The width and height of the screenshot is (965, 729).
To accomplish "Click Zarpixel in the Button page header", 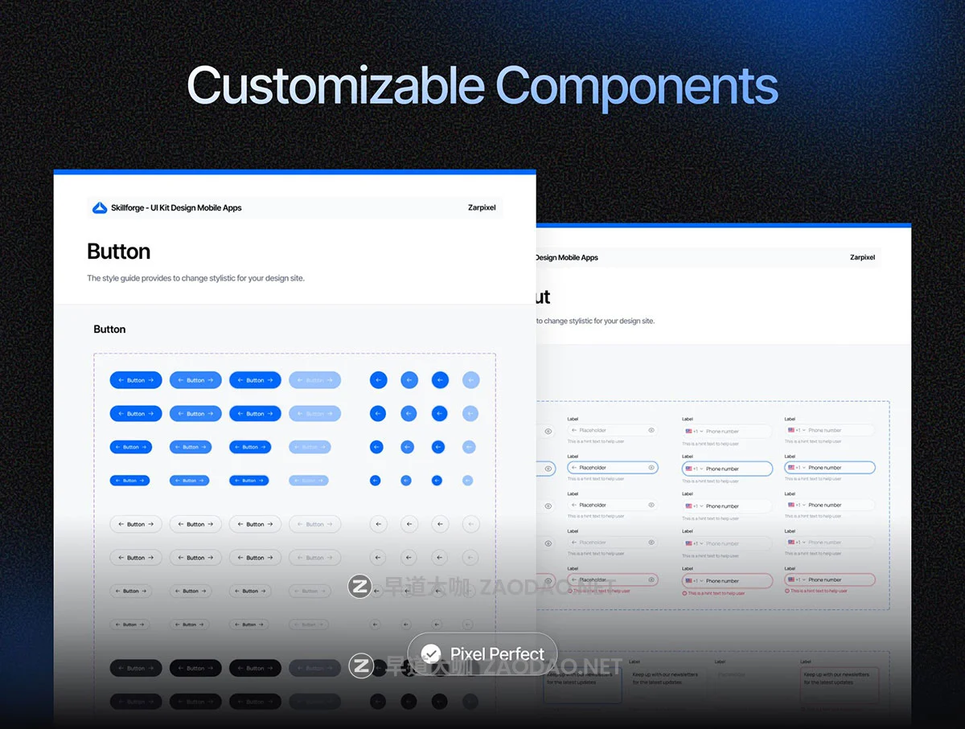I will coord(482,207).
